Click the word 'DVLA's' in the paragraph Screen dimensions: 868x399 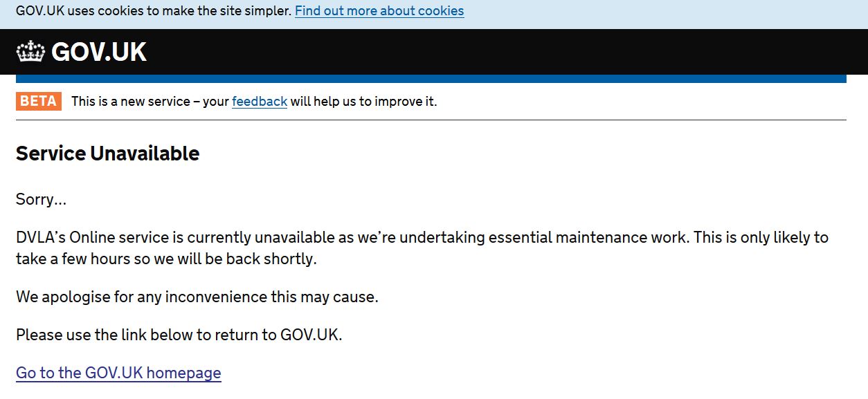[41, 238]
